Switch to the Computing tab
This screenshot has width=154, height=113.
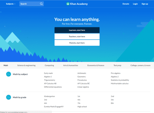point(49,65)
